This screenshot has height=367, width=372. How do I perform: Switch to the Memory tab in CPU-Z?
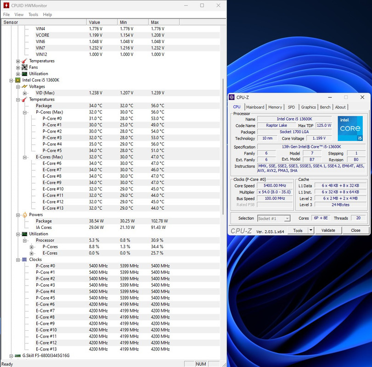tap(275, 107)
